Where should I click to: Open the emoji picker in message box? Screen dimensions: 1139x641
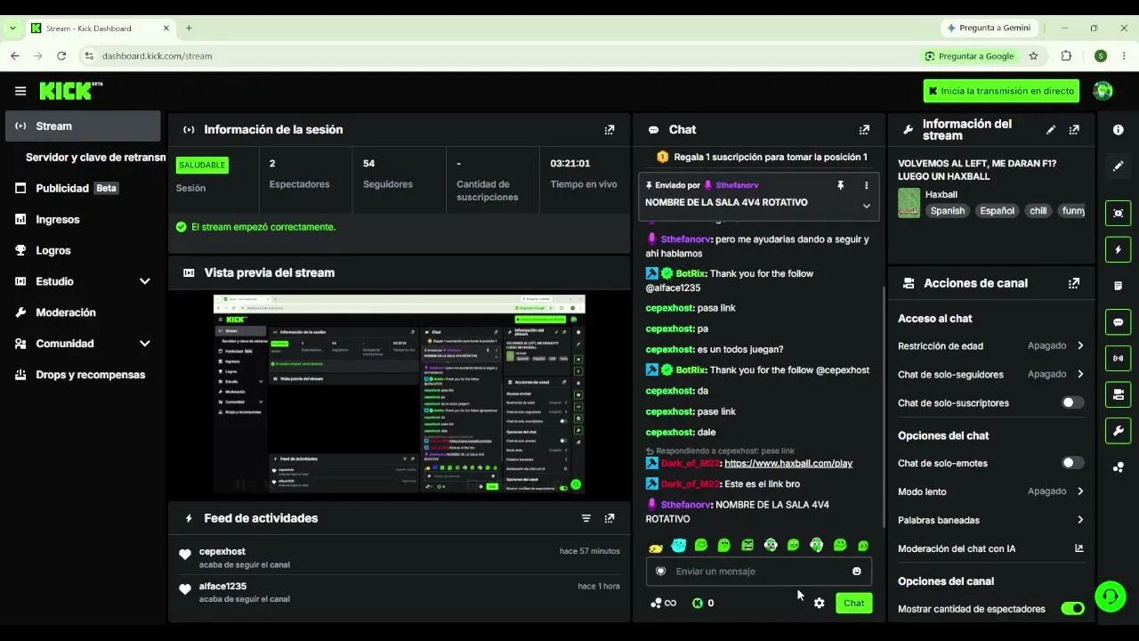point(857,572)
